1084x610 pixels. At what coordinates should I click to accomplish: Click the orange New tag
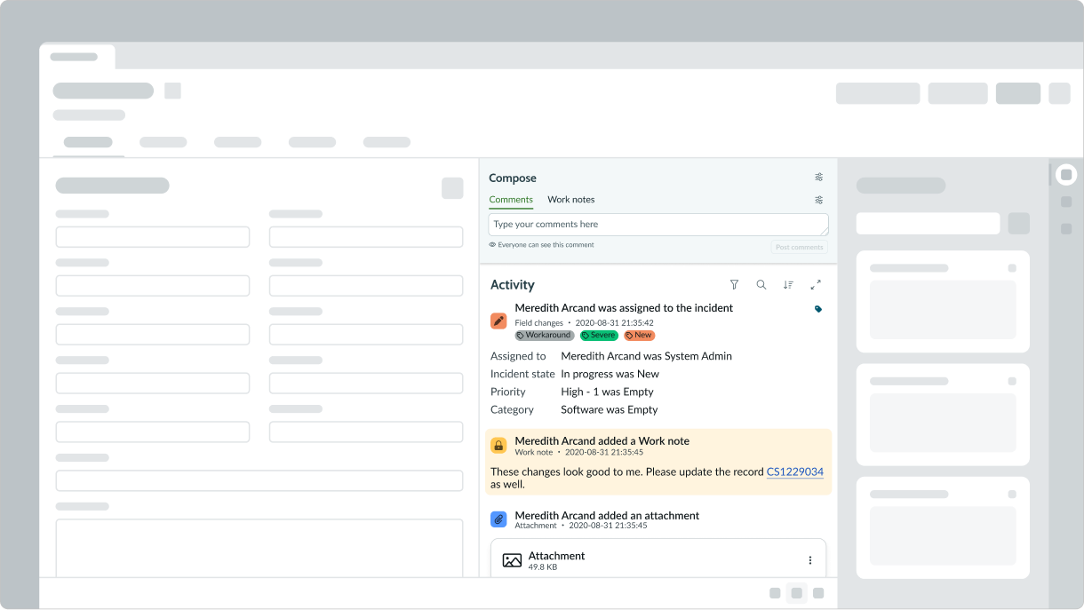click(639, 336)
